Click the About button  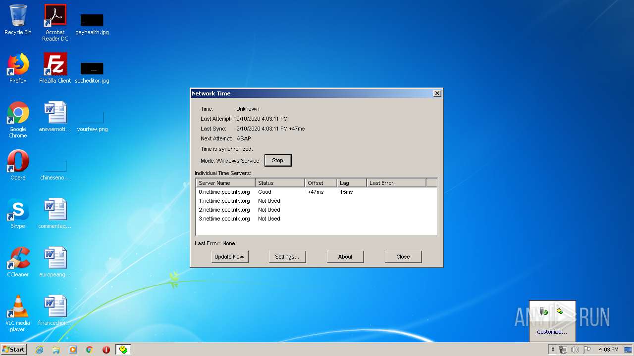pyautogui.click(x=345, y=257)
